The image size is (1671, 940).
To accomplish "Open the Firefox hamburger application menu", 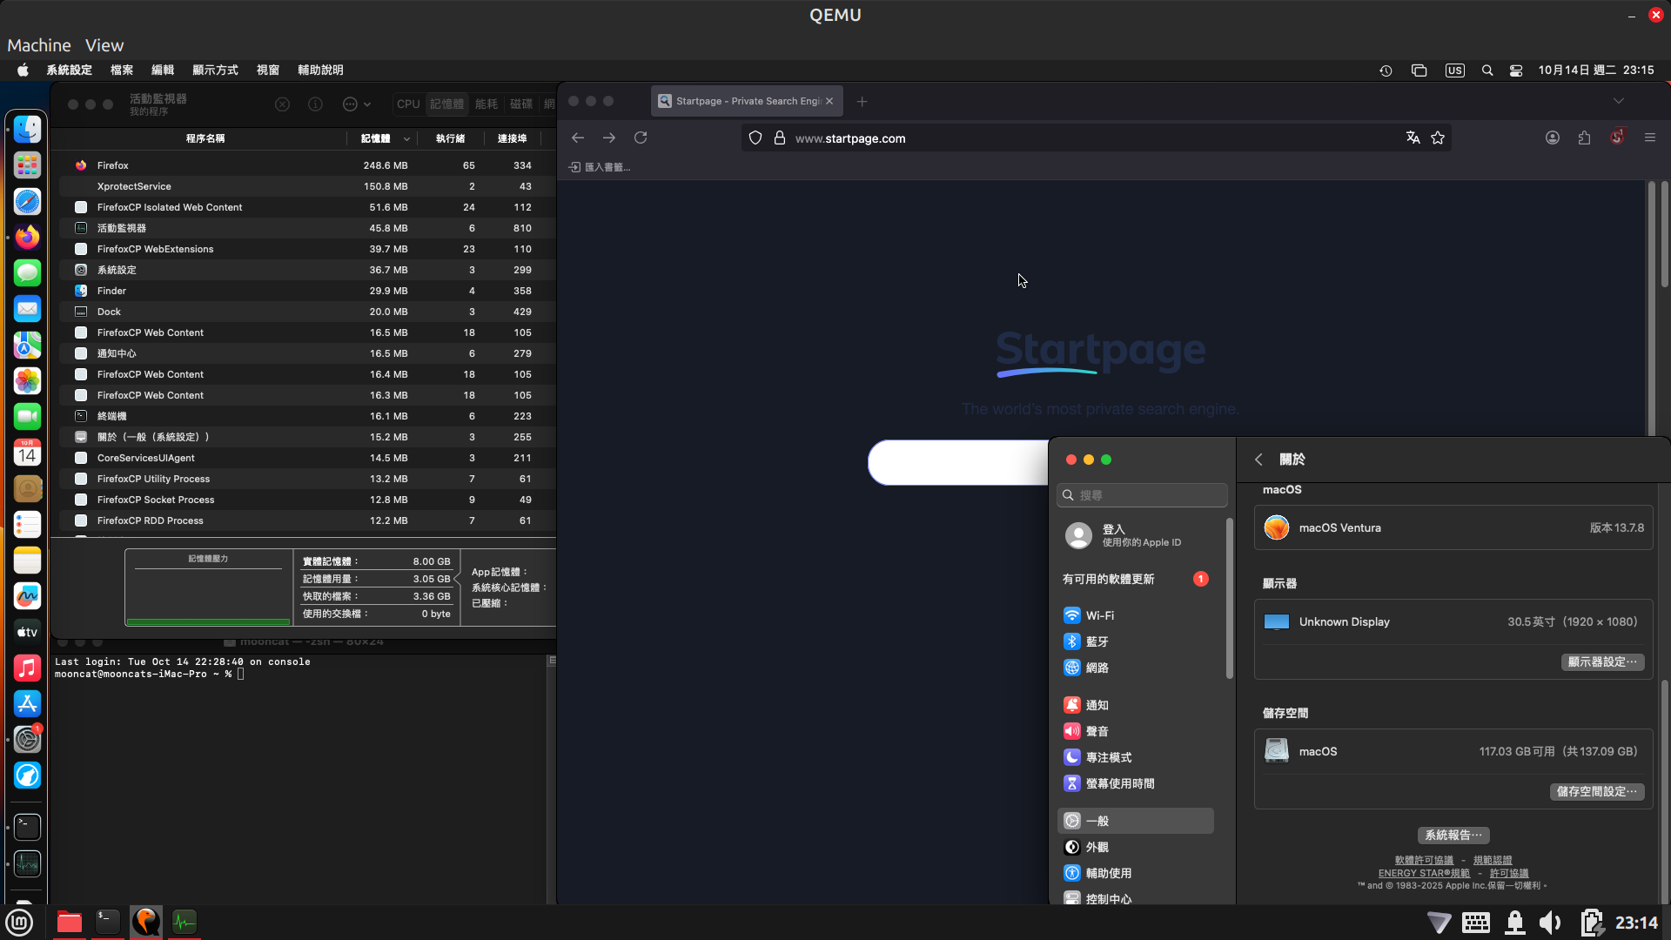I will tap(1650, 138).
